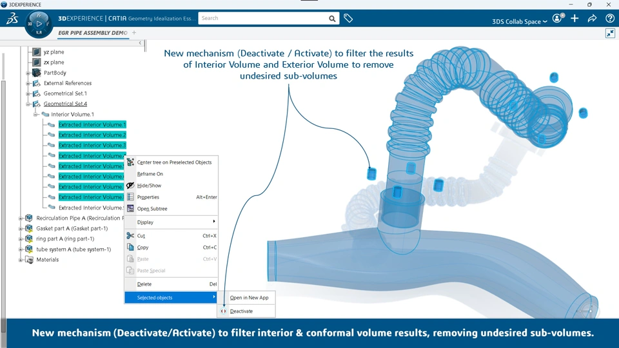Image resolution: width=619 pixels, height=348 pixels.
Task: Expand the Recirculation Pipe A node
Action: pyautogui.click(x=21, y=218)
